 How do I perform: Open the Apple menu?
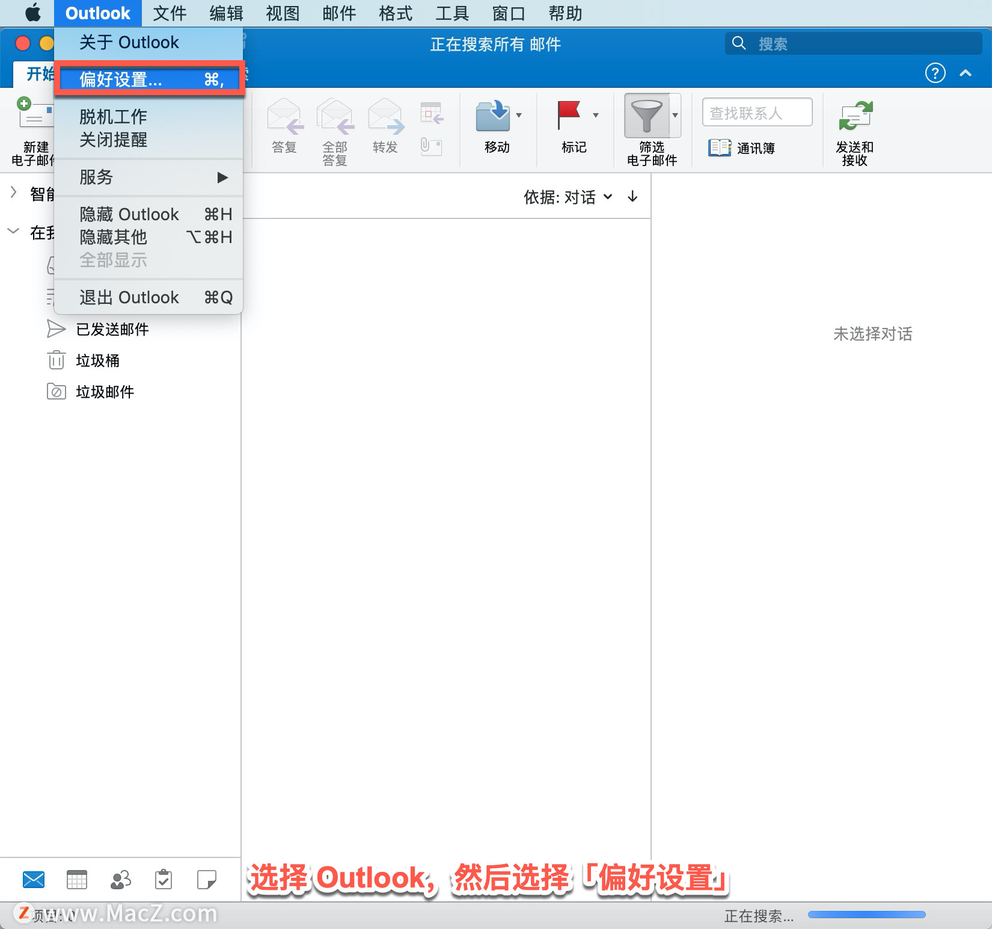pos(33,13)
